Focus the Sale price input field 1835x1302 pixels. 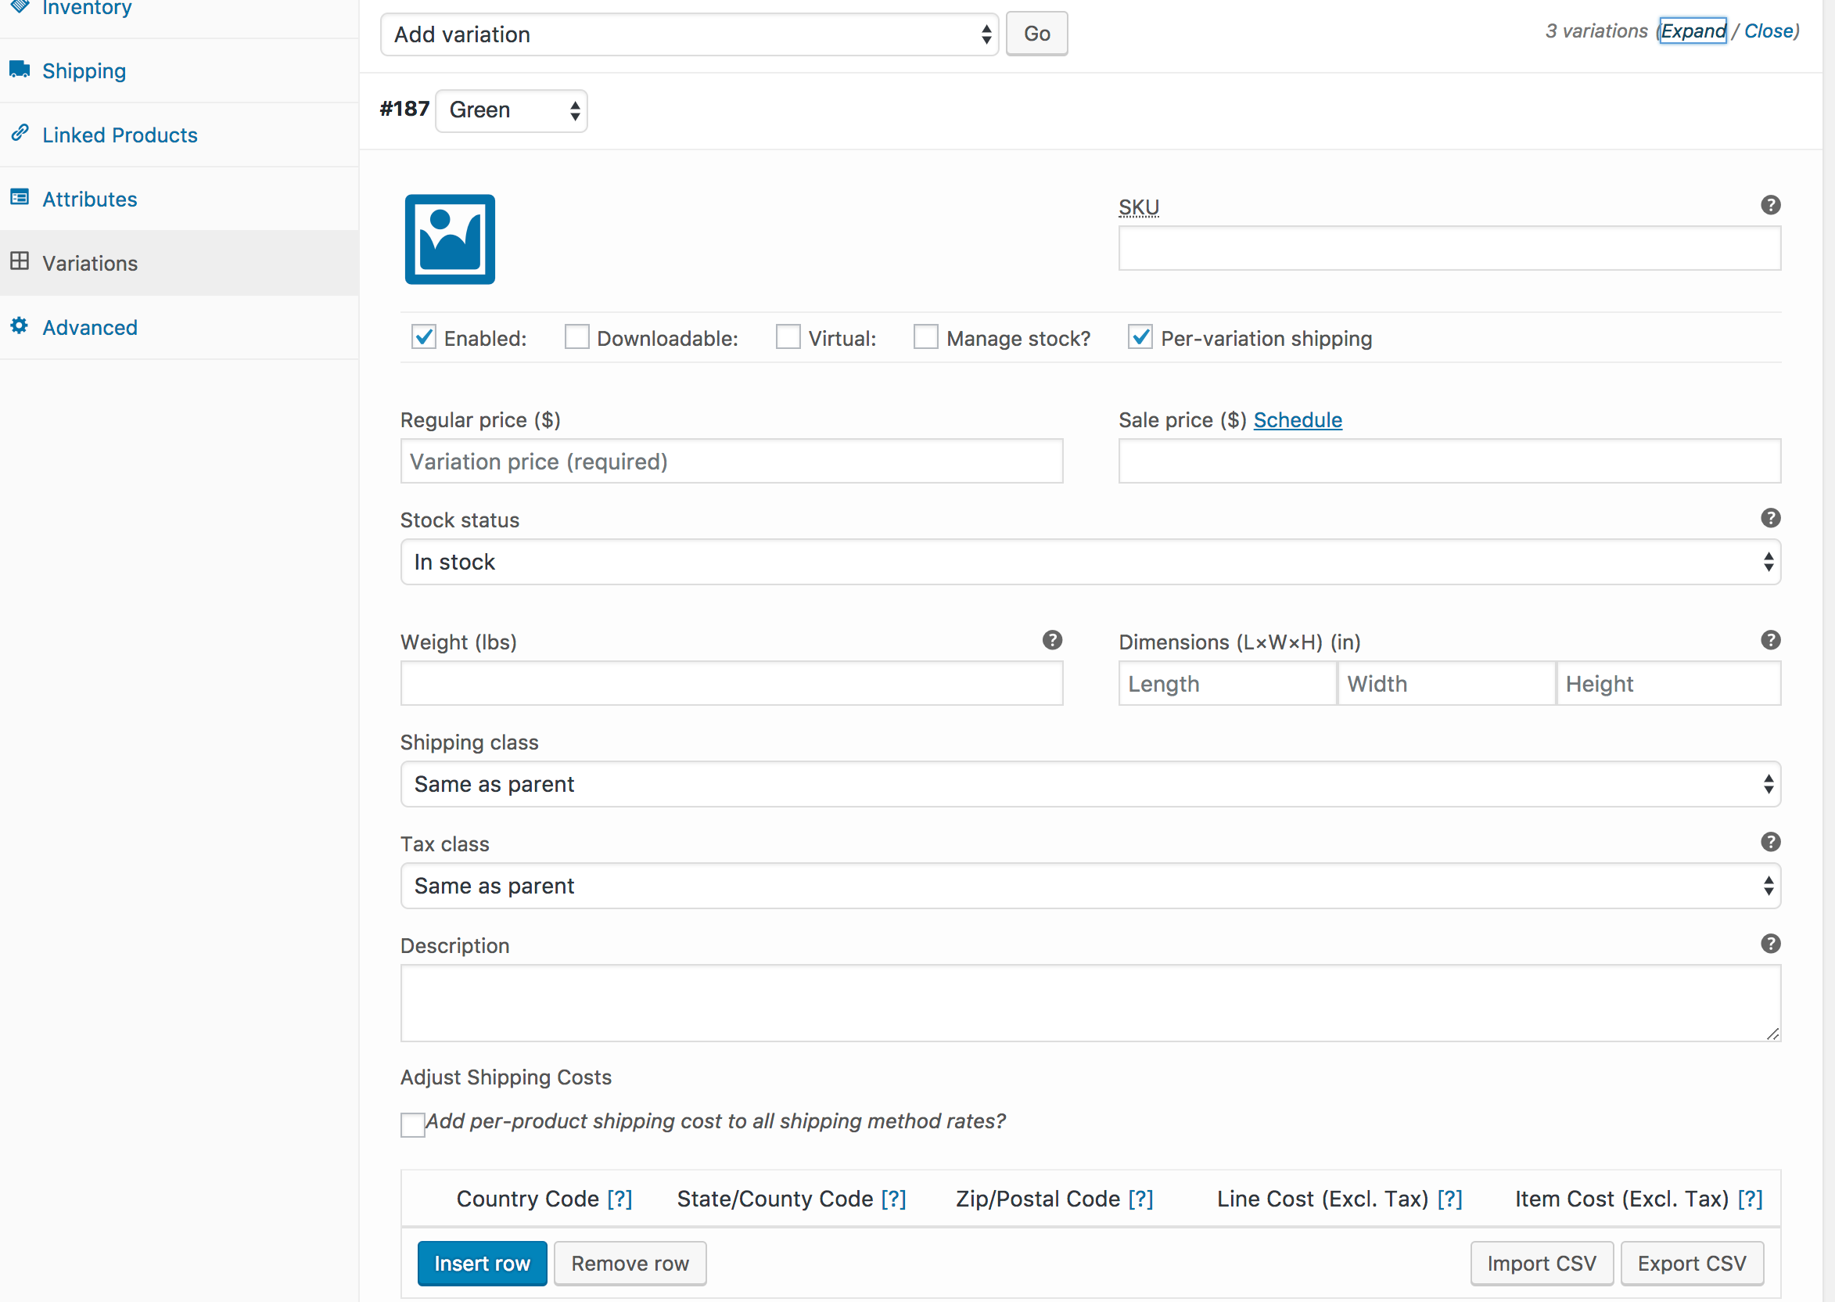click(1449, 461)
